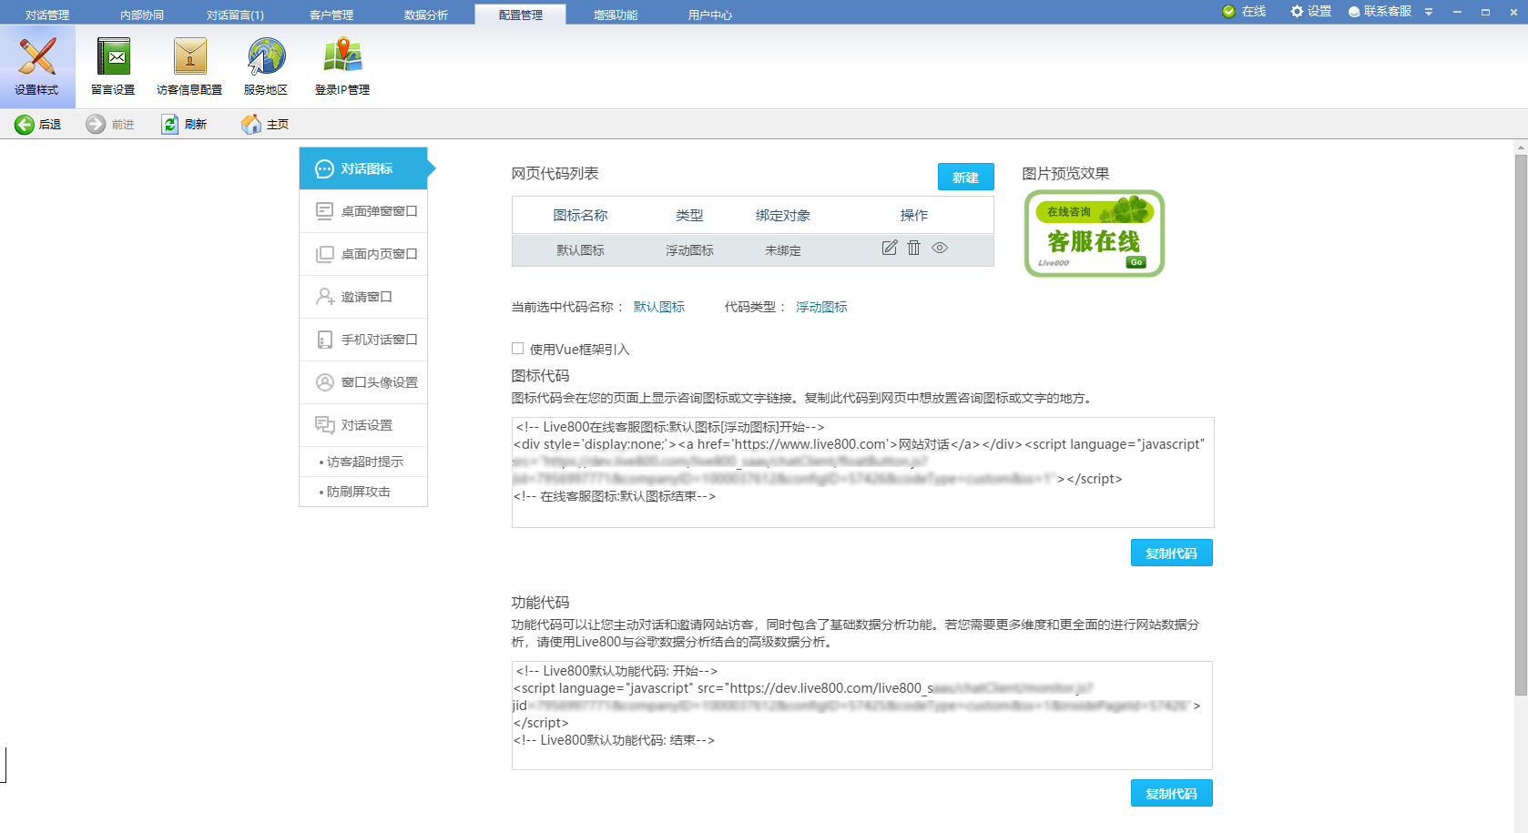Copy the icon code with 复制代码

(x=1171, y=552)
